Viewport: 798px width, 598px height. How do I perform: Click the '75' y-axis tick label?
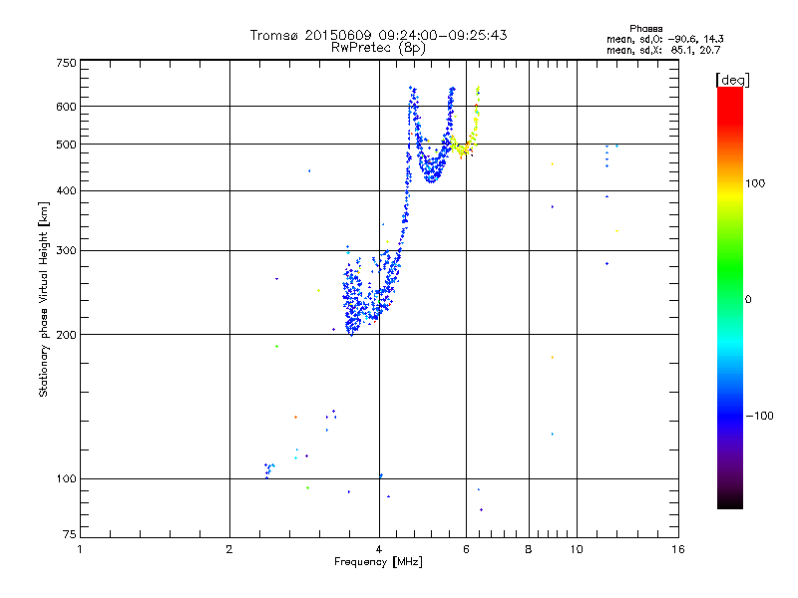point(70,534)
